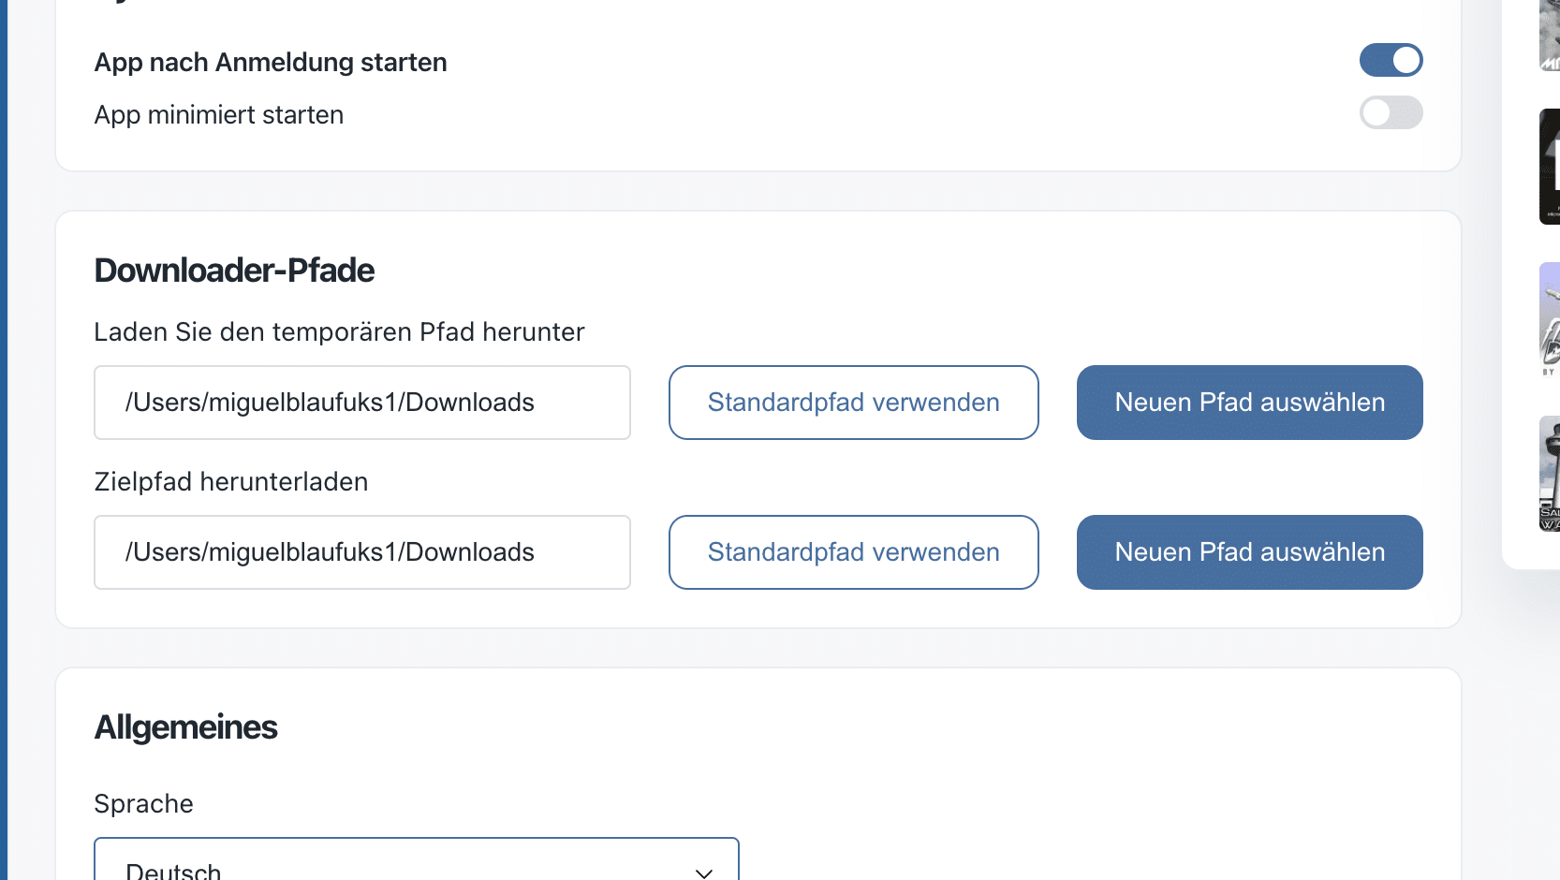1560x880 pixels.
Task: Open the Sprache dropdown showing Deutsch
Action: tap(416, 863)
